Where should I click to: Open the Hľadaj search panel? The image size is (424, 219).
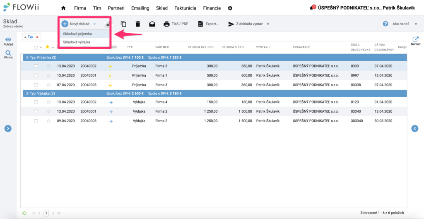(8, 54)
